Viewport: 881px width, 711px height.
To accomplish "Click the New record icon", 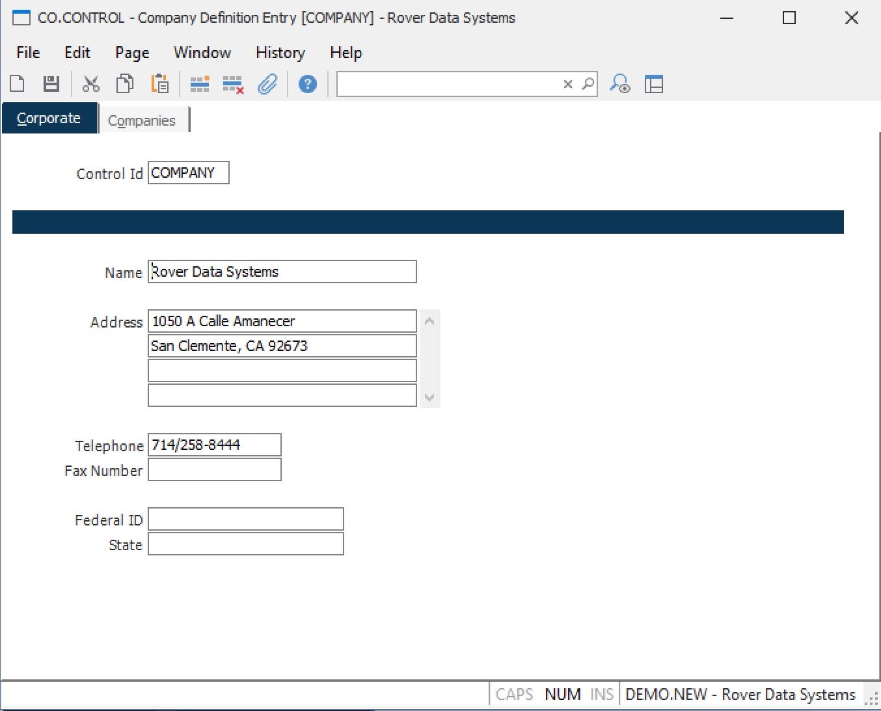I will click(x=18, y=84).
